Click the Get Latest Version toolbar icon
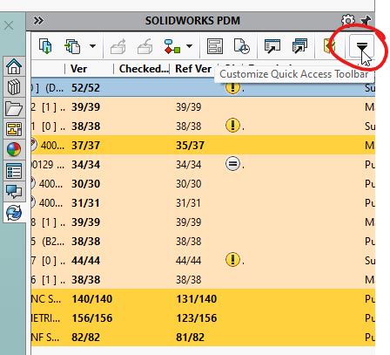The height and width of the screenshot is (355, 390). (45, 46)
